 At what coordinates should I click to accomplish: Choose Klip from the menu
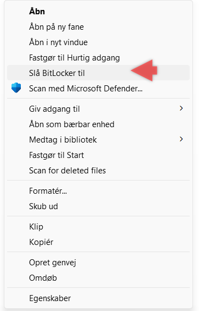tap(99, 227)
